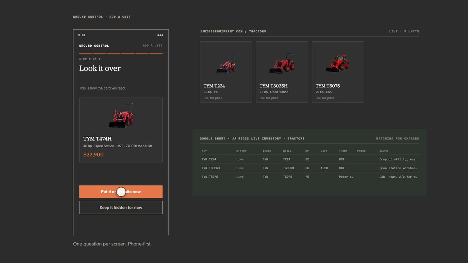Image resolution: width=468 pixels, height=263 pixels.
Task: Click the 'Open station workhor…' blurb cell
Action: coord(398,168)
